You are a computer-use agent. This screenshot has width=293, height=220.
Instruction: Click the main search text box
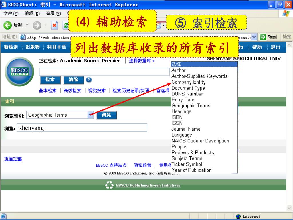[x=104, y=72]
